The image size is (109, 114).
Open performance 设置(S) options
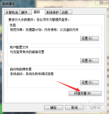point(90,38)
